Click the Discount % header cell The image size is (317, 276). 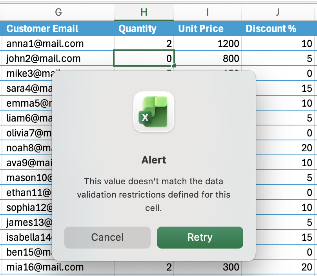pos(278,29)
